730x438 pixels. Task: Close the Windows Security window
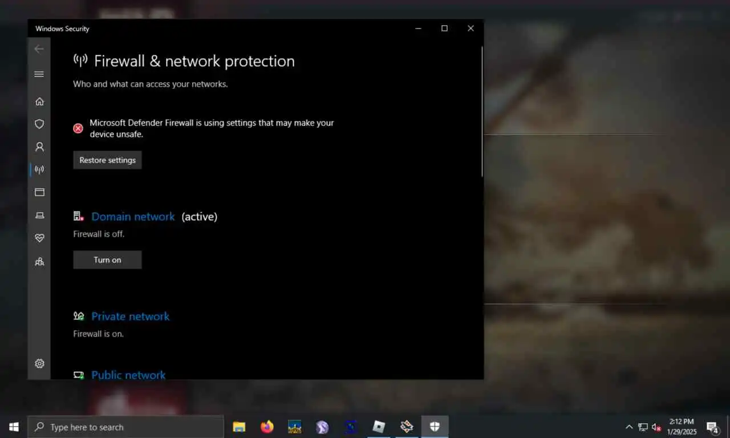pyautogui.click(x=471, y=29)
